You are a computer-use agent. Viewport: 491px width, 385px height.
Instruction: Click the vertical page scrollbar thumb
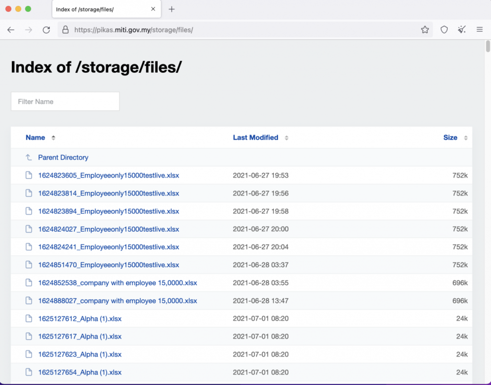coord(488,46)
